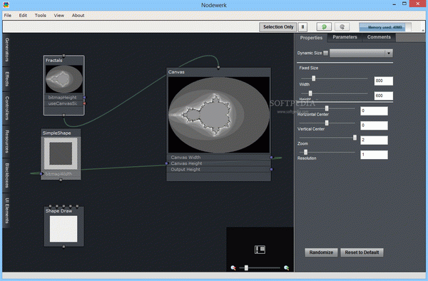Toggle the Selection Only button
The width and height of the screenshot is (428, 281).
coord(278,27)
